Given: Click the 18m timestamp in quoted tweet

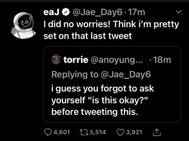Looking at the screenshot, I should coord(162,60).
